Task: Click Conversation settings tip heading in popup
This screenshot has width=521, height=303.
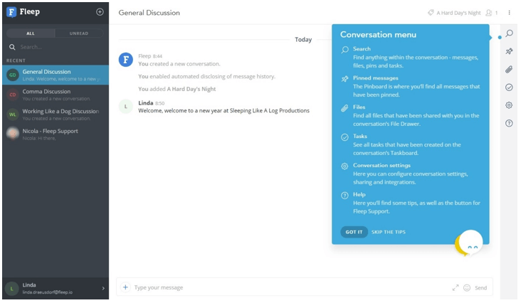Action: pos(381,165)
